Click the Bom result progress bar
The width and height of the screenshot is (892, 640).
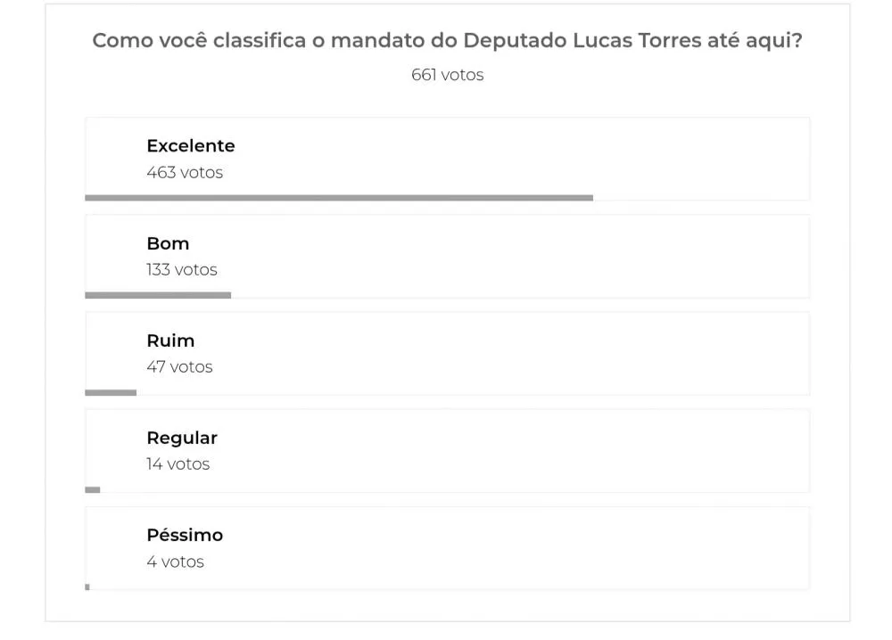158,295
